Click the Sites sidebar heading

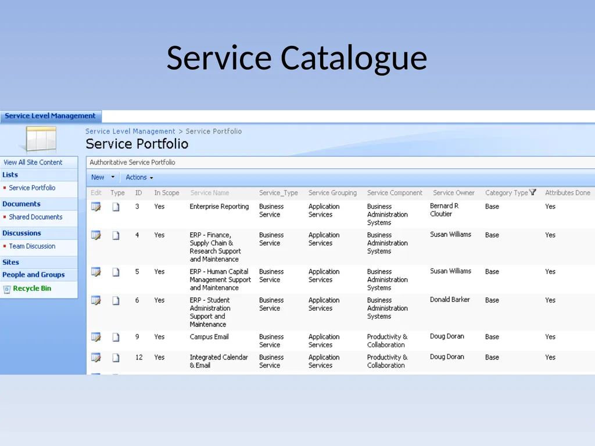pos(10,262)
